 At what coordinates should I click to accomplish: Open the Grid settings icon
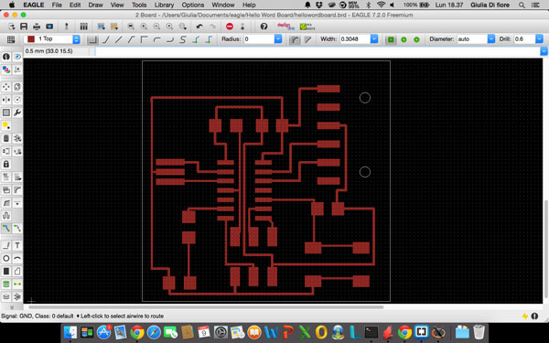(x=11, y=39)
